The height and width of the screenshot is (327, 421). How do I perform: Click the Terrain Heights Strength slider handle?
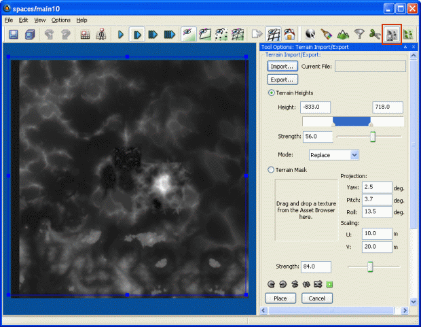pyautogui.click(x=373, y=137)
